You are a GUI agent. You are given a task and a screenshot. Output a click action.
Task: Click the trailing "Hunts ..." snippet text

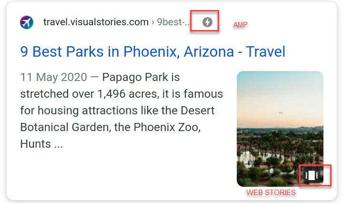[x=41, y=144]
